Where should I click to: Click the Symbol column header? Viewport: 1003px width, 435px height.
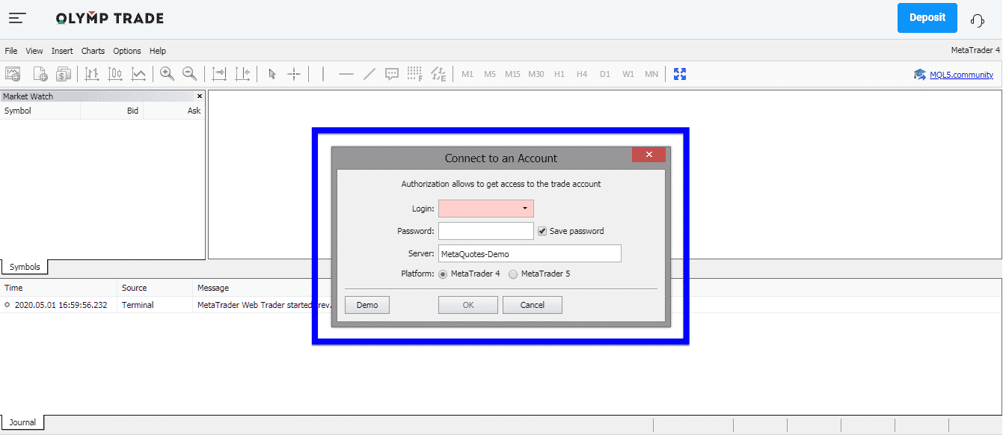pyautogui.click(x=40, y=111)
